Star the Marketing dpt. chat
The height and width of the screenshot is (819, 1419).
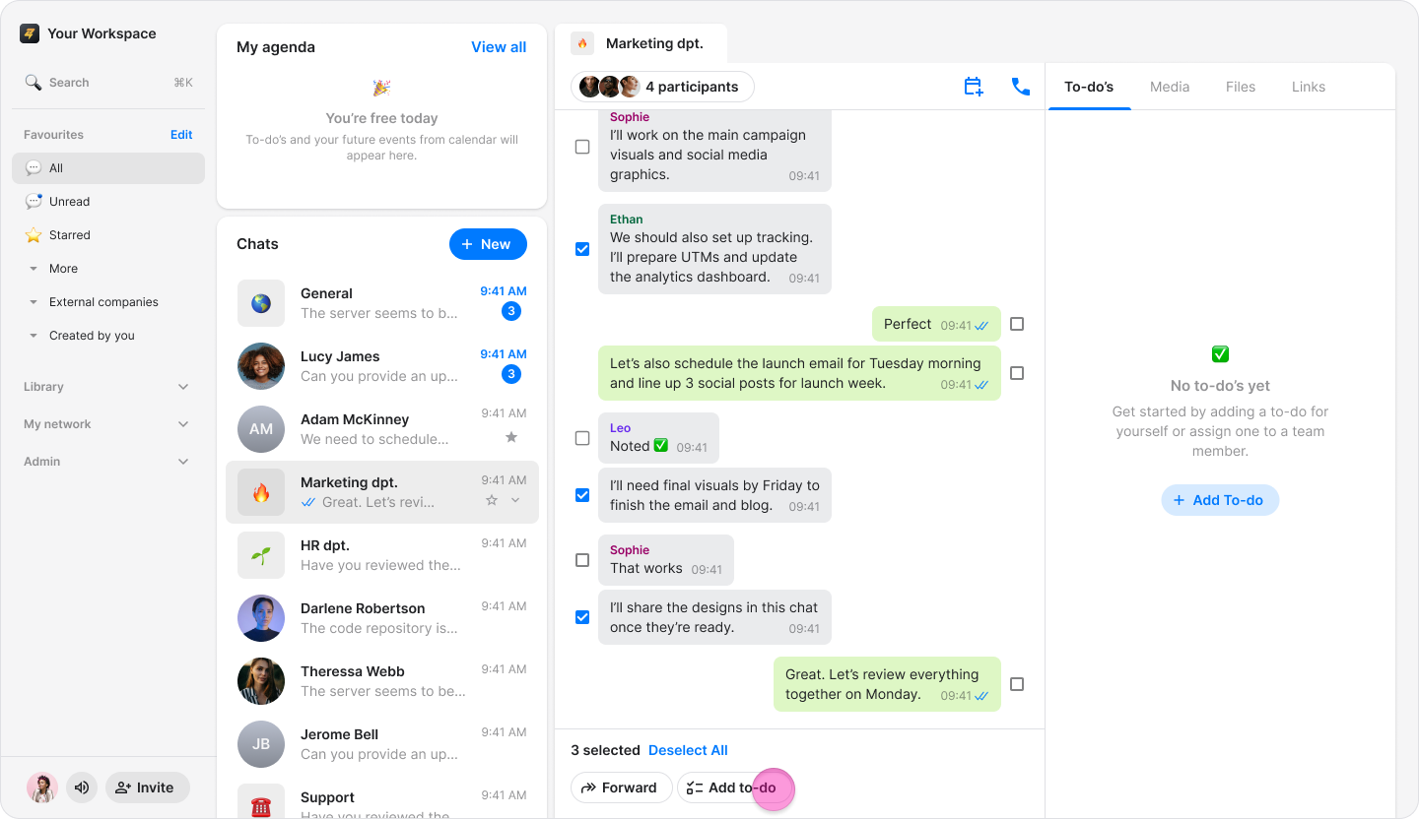pyautogui.click(x=492, y=500)
